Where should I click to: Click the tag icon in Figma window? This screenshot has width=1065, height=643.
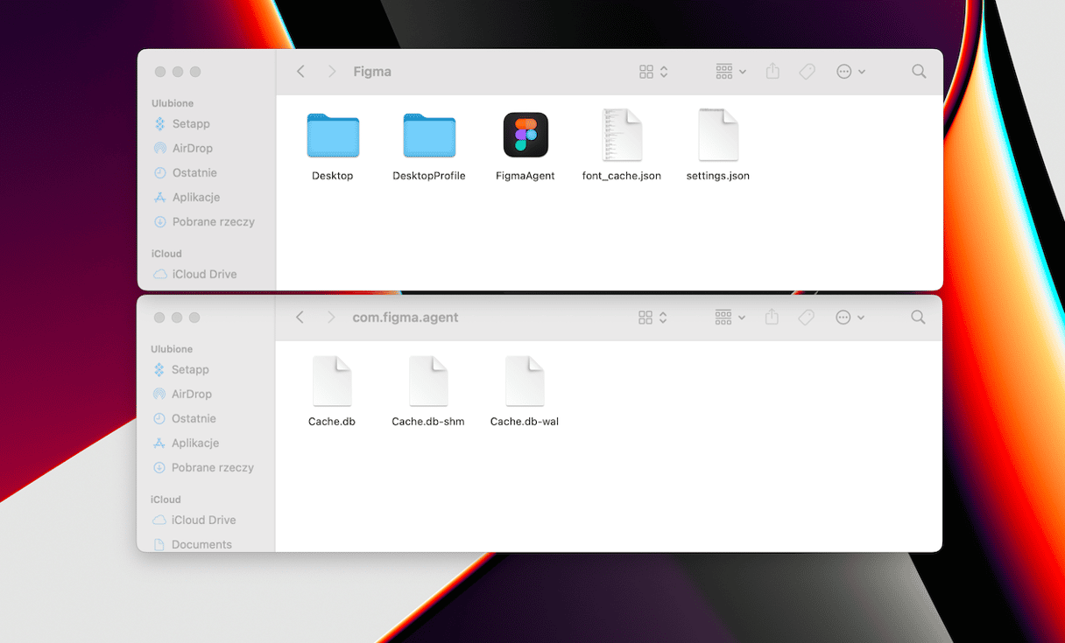click(x=808, y=72)
